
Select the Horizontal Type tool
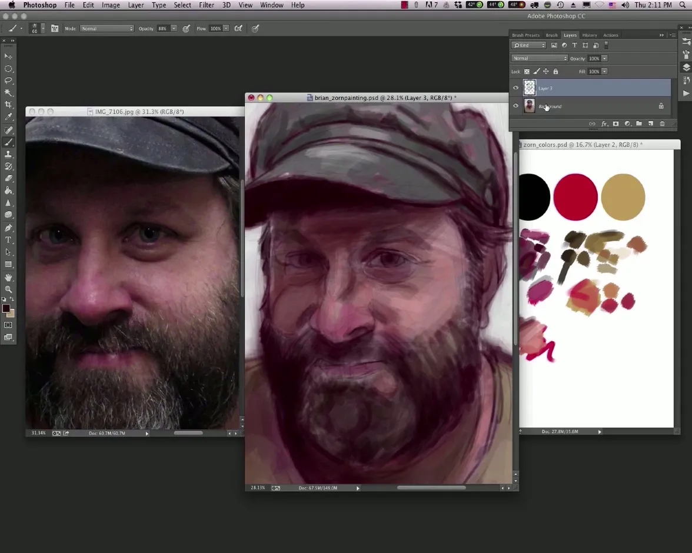tap(8, 240)
